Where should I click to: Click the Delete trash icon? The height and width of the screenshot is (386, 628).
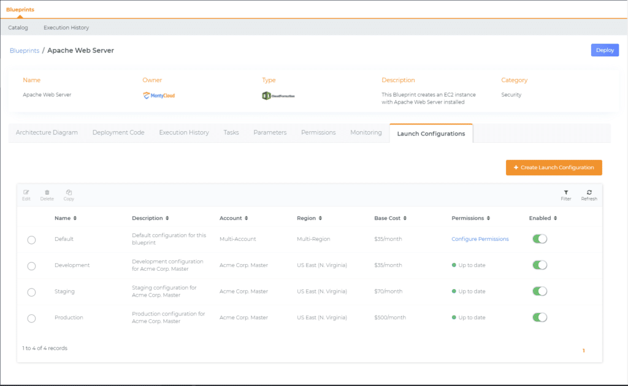pyautogui.click(x=47, y=192)
